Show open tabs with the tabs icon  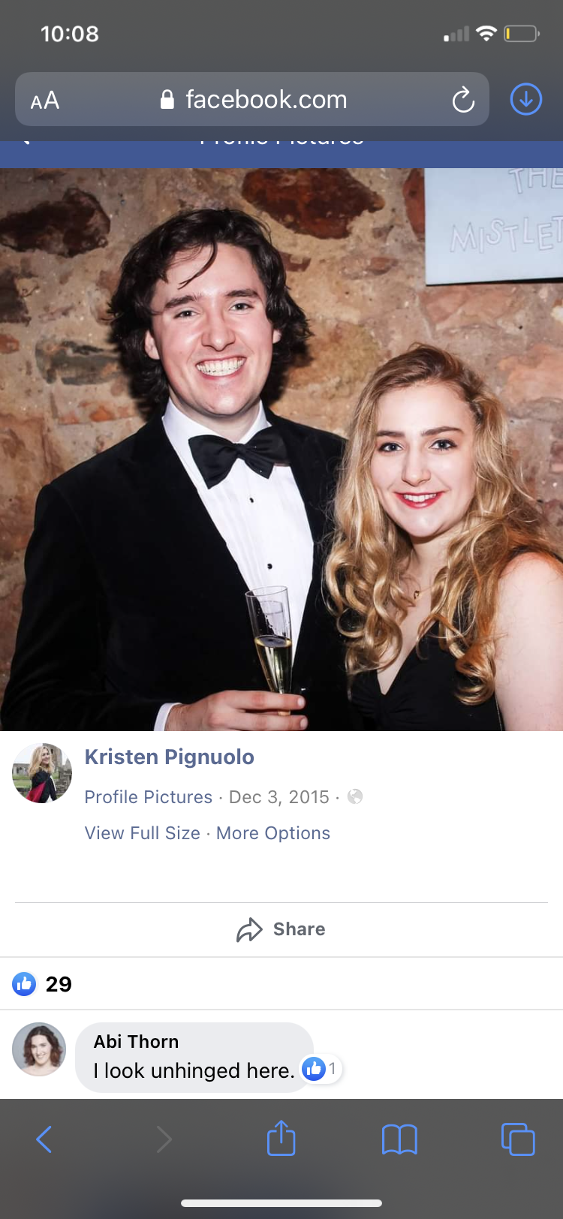[x=518, y=1139]
